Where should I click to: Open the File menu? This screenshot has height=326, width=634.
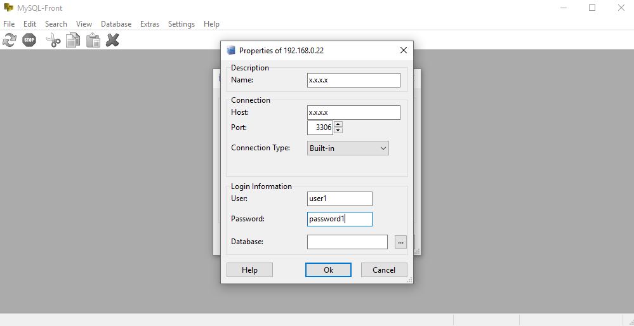(9, 24)
